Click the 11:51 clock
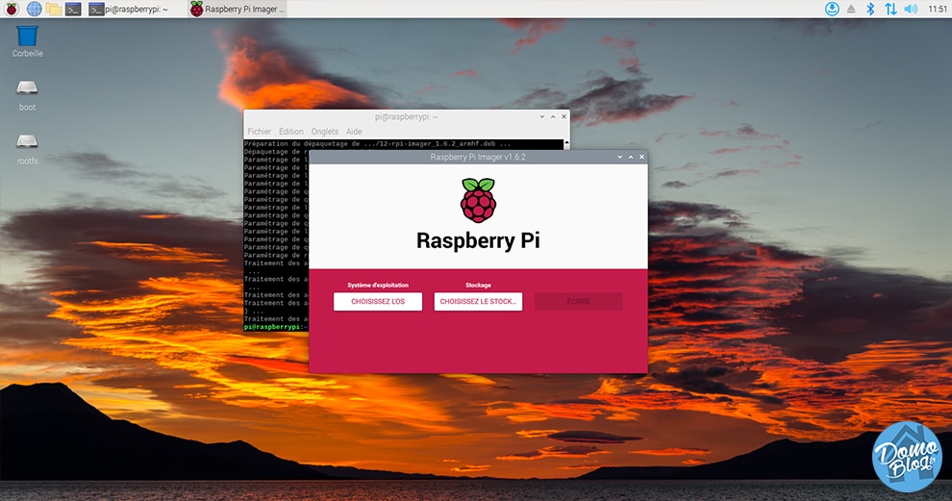The height and width of the screenshot is (501, 952). [938, 9]
